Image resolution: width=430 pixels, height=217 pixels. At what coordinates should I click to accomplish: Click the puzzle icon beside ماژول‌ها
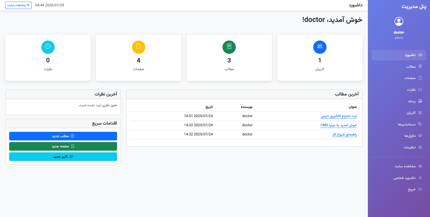point(420,136)
